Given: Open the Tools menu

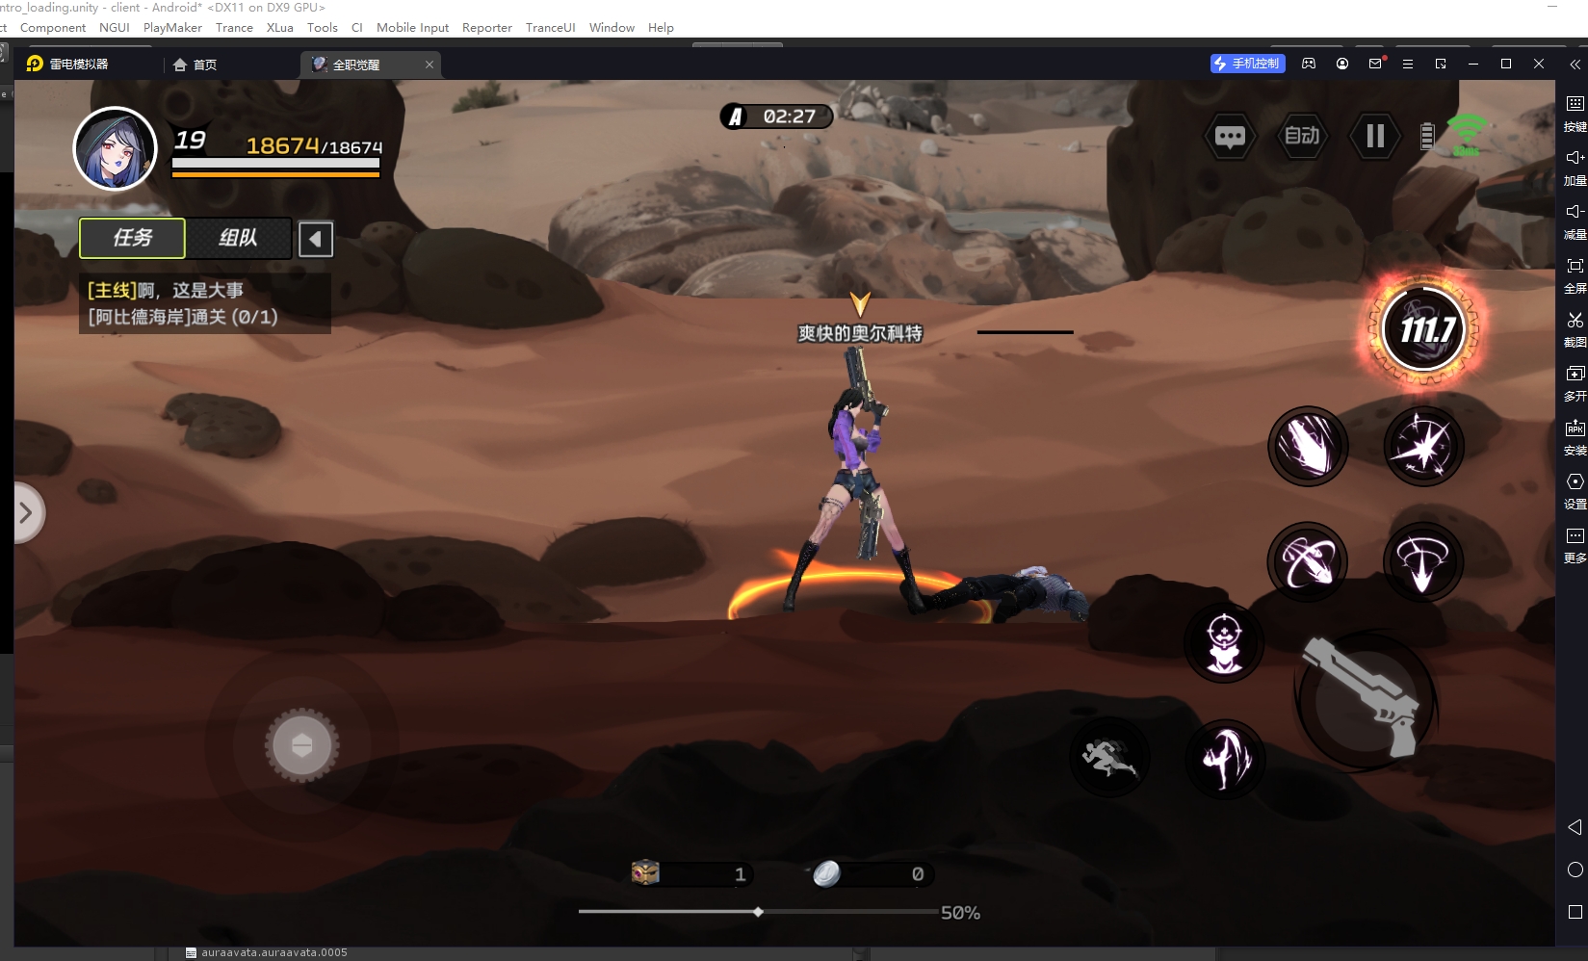Looking at the screenshot, I should pos(323,27).
